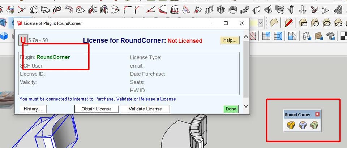Click the red offset polyline icon
The image size is (347, 148).
[162, 10]
